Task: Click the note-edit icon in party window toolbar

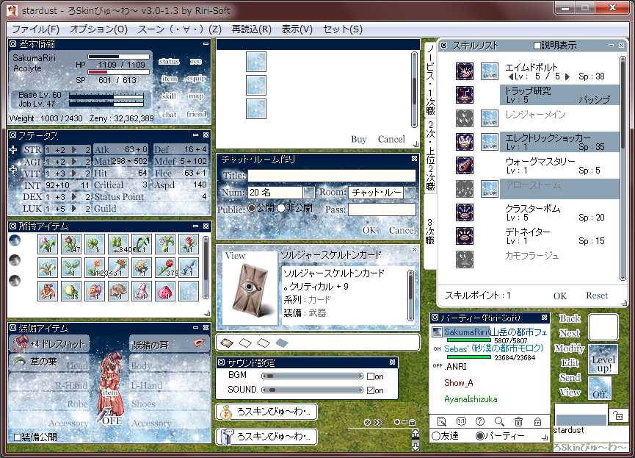Action: coord(442,421)
